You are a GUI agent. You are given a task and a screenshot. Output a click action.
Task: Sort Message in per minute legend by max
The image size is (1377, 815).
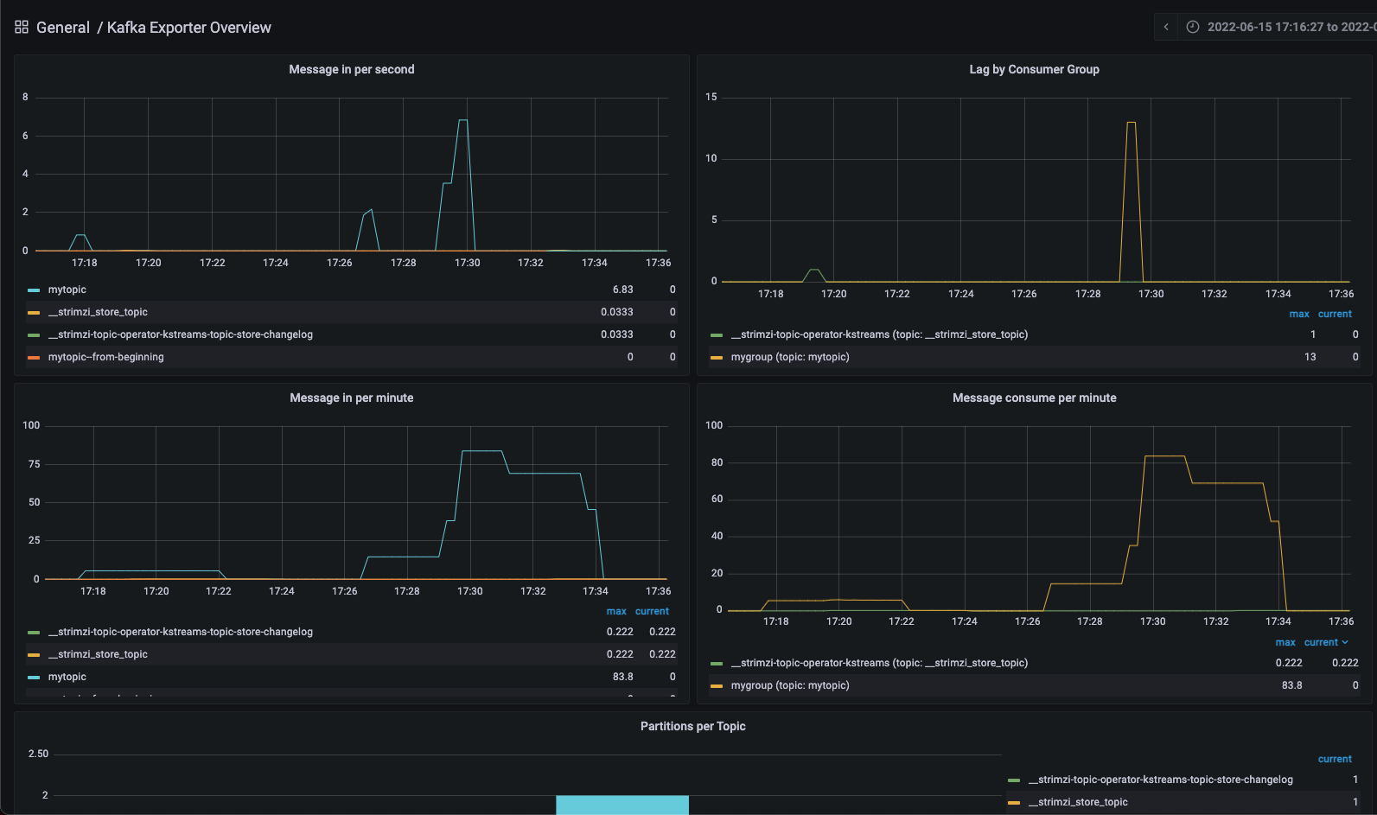click(x=616, y=611)
